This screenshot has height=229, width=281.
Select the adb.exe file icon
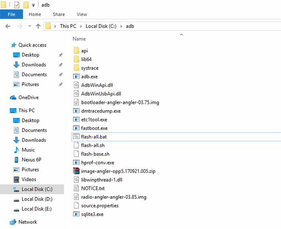76,77
